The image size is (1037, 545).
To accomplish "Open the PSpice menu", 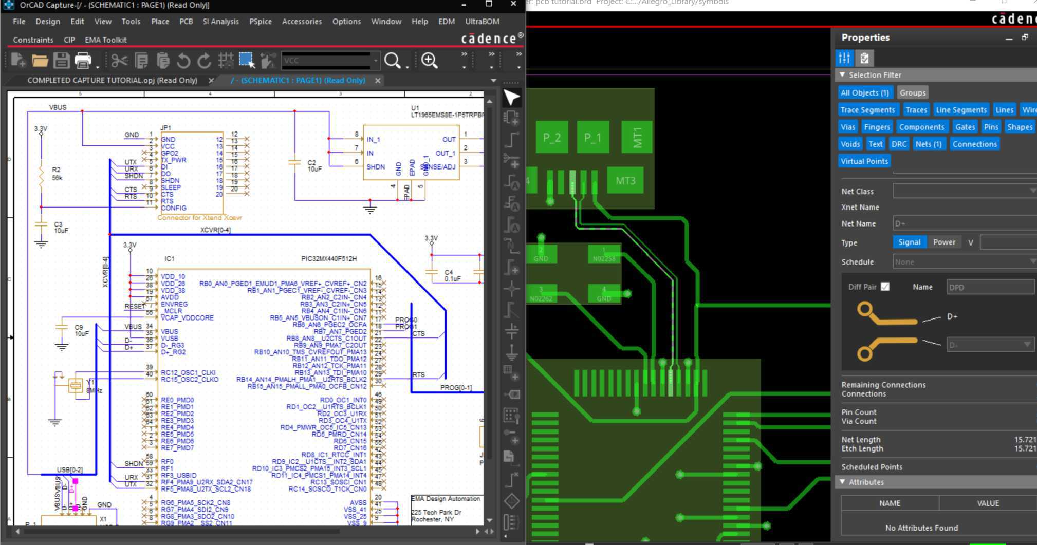I will click(x=261, y=21).
